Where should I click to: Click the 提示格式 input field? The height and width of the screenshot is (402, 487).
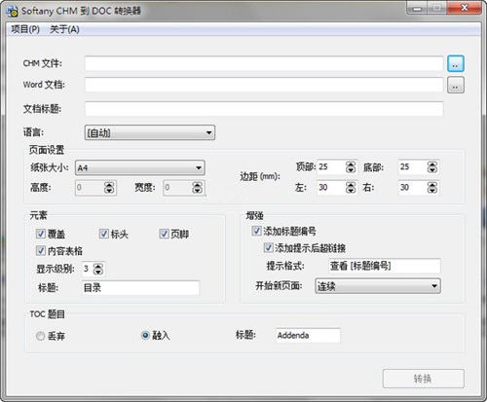coord(385,266)
